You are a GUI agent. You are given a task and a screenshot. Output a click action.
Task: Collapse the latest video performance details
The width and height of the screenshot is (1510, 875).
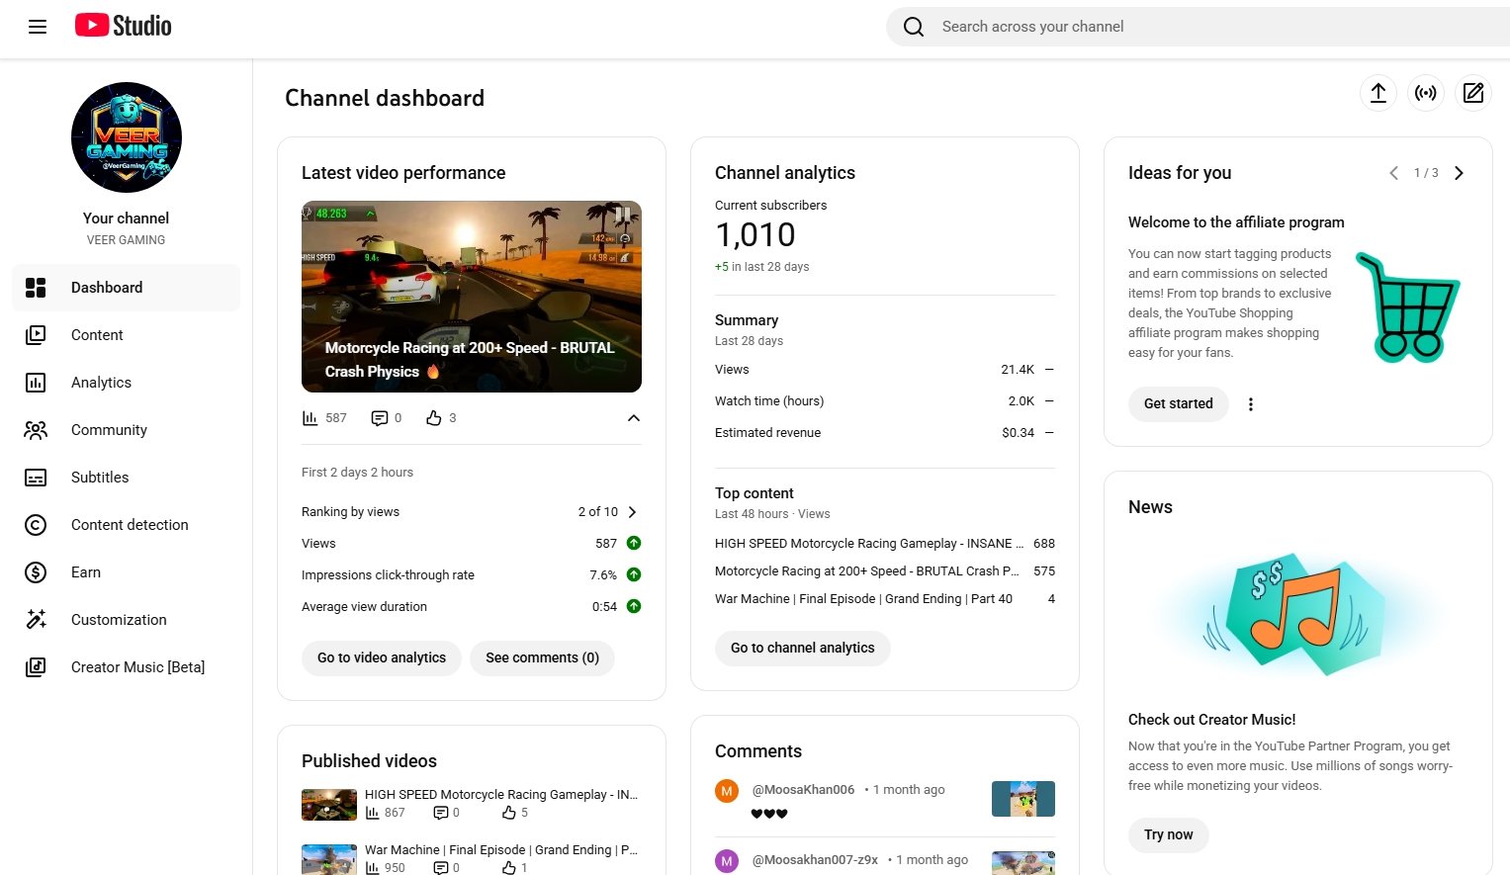click(634, 418)
